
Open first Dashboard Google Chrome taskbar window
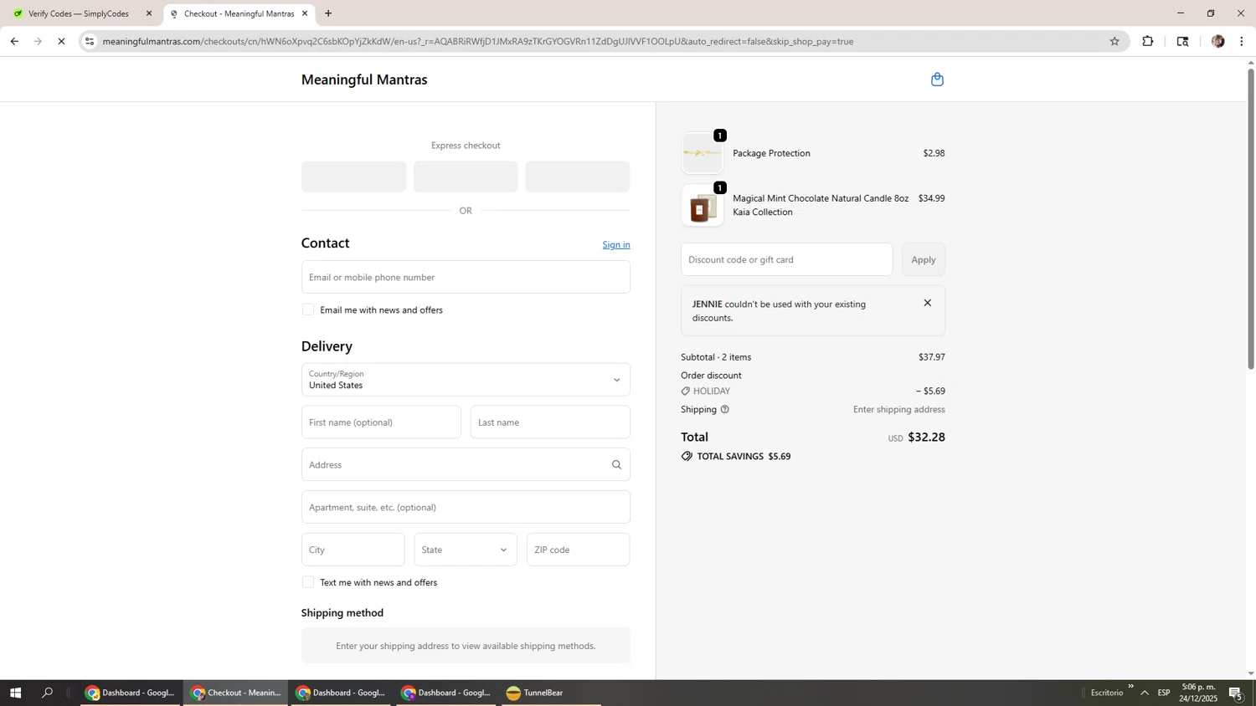(131, 693)
